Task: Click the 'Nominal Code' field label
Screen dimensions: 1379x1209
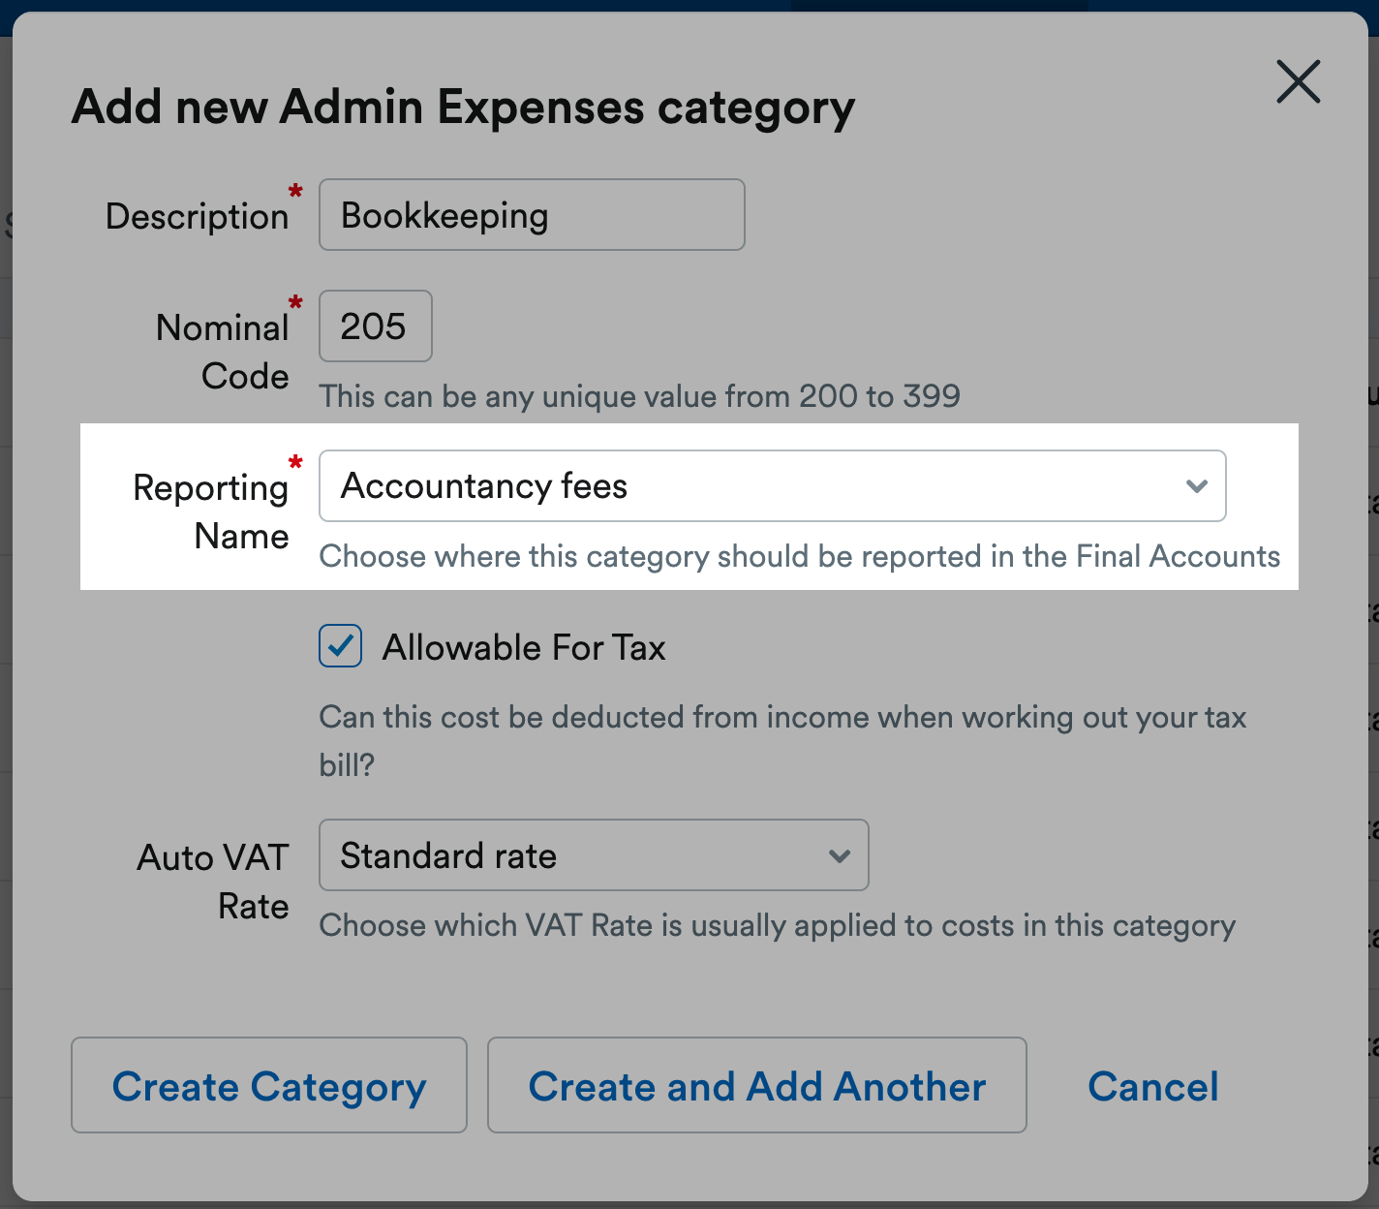Action: (x=224, y=352)
